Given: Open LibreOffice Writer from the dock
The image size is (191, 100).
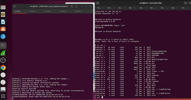Looking at the screenshot, I should (3, 22).
